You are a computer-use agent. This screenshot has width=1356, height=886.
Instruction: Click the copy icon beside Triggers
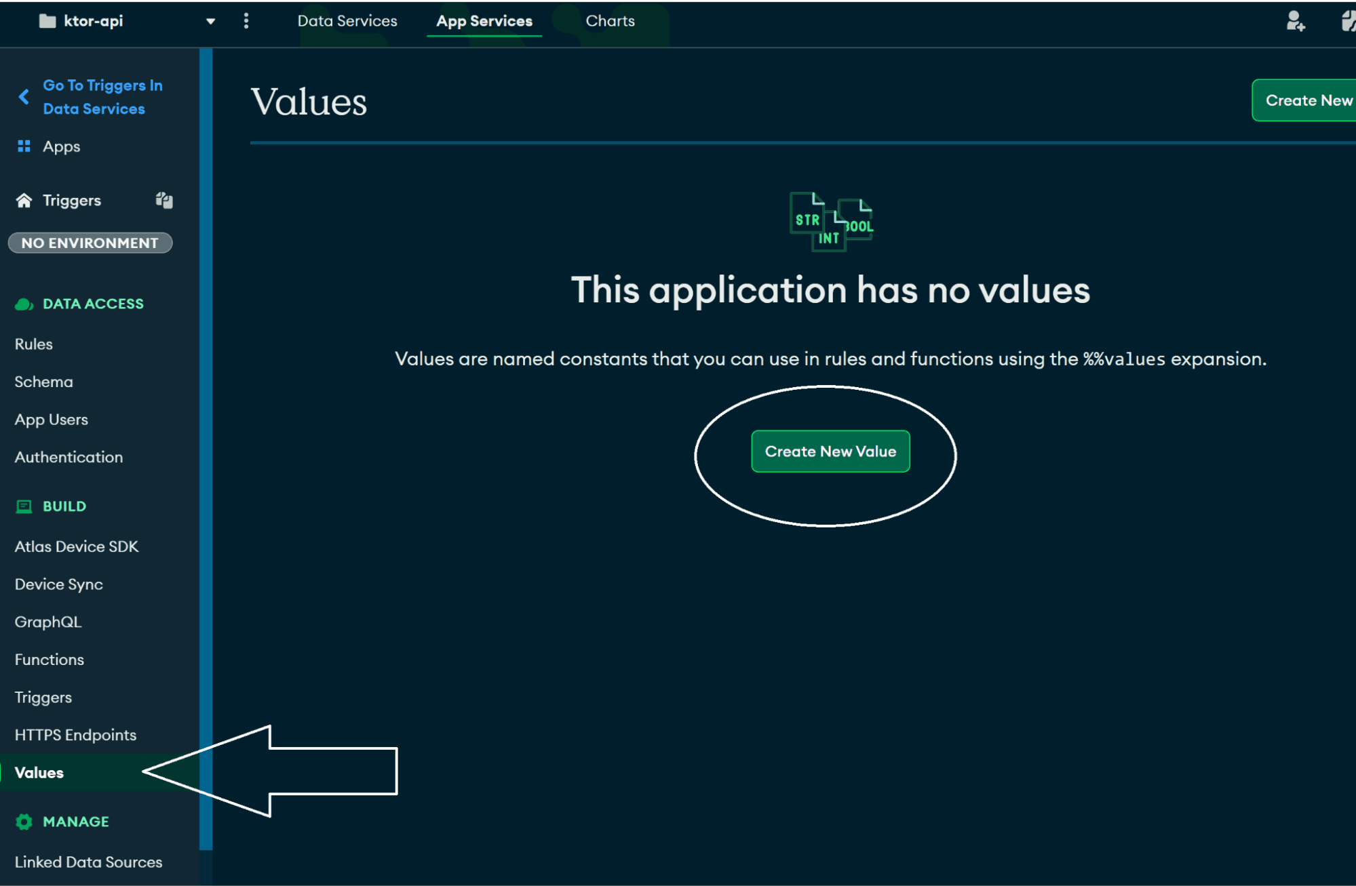pyautogui.click(x=164, y=200)
